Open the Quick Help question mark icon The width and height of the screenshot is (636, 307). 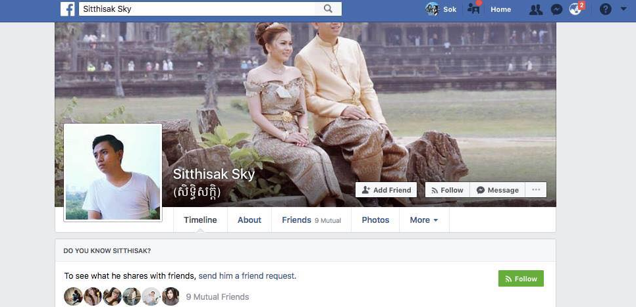[x=605, y=9]
